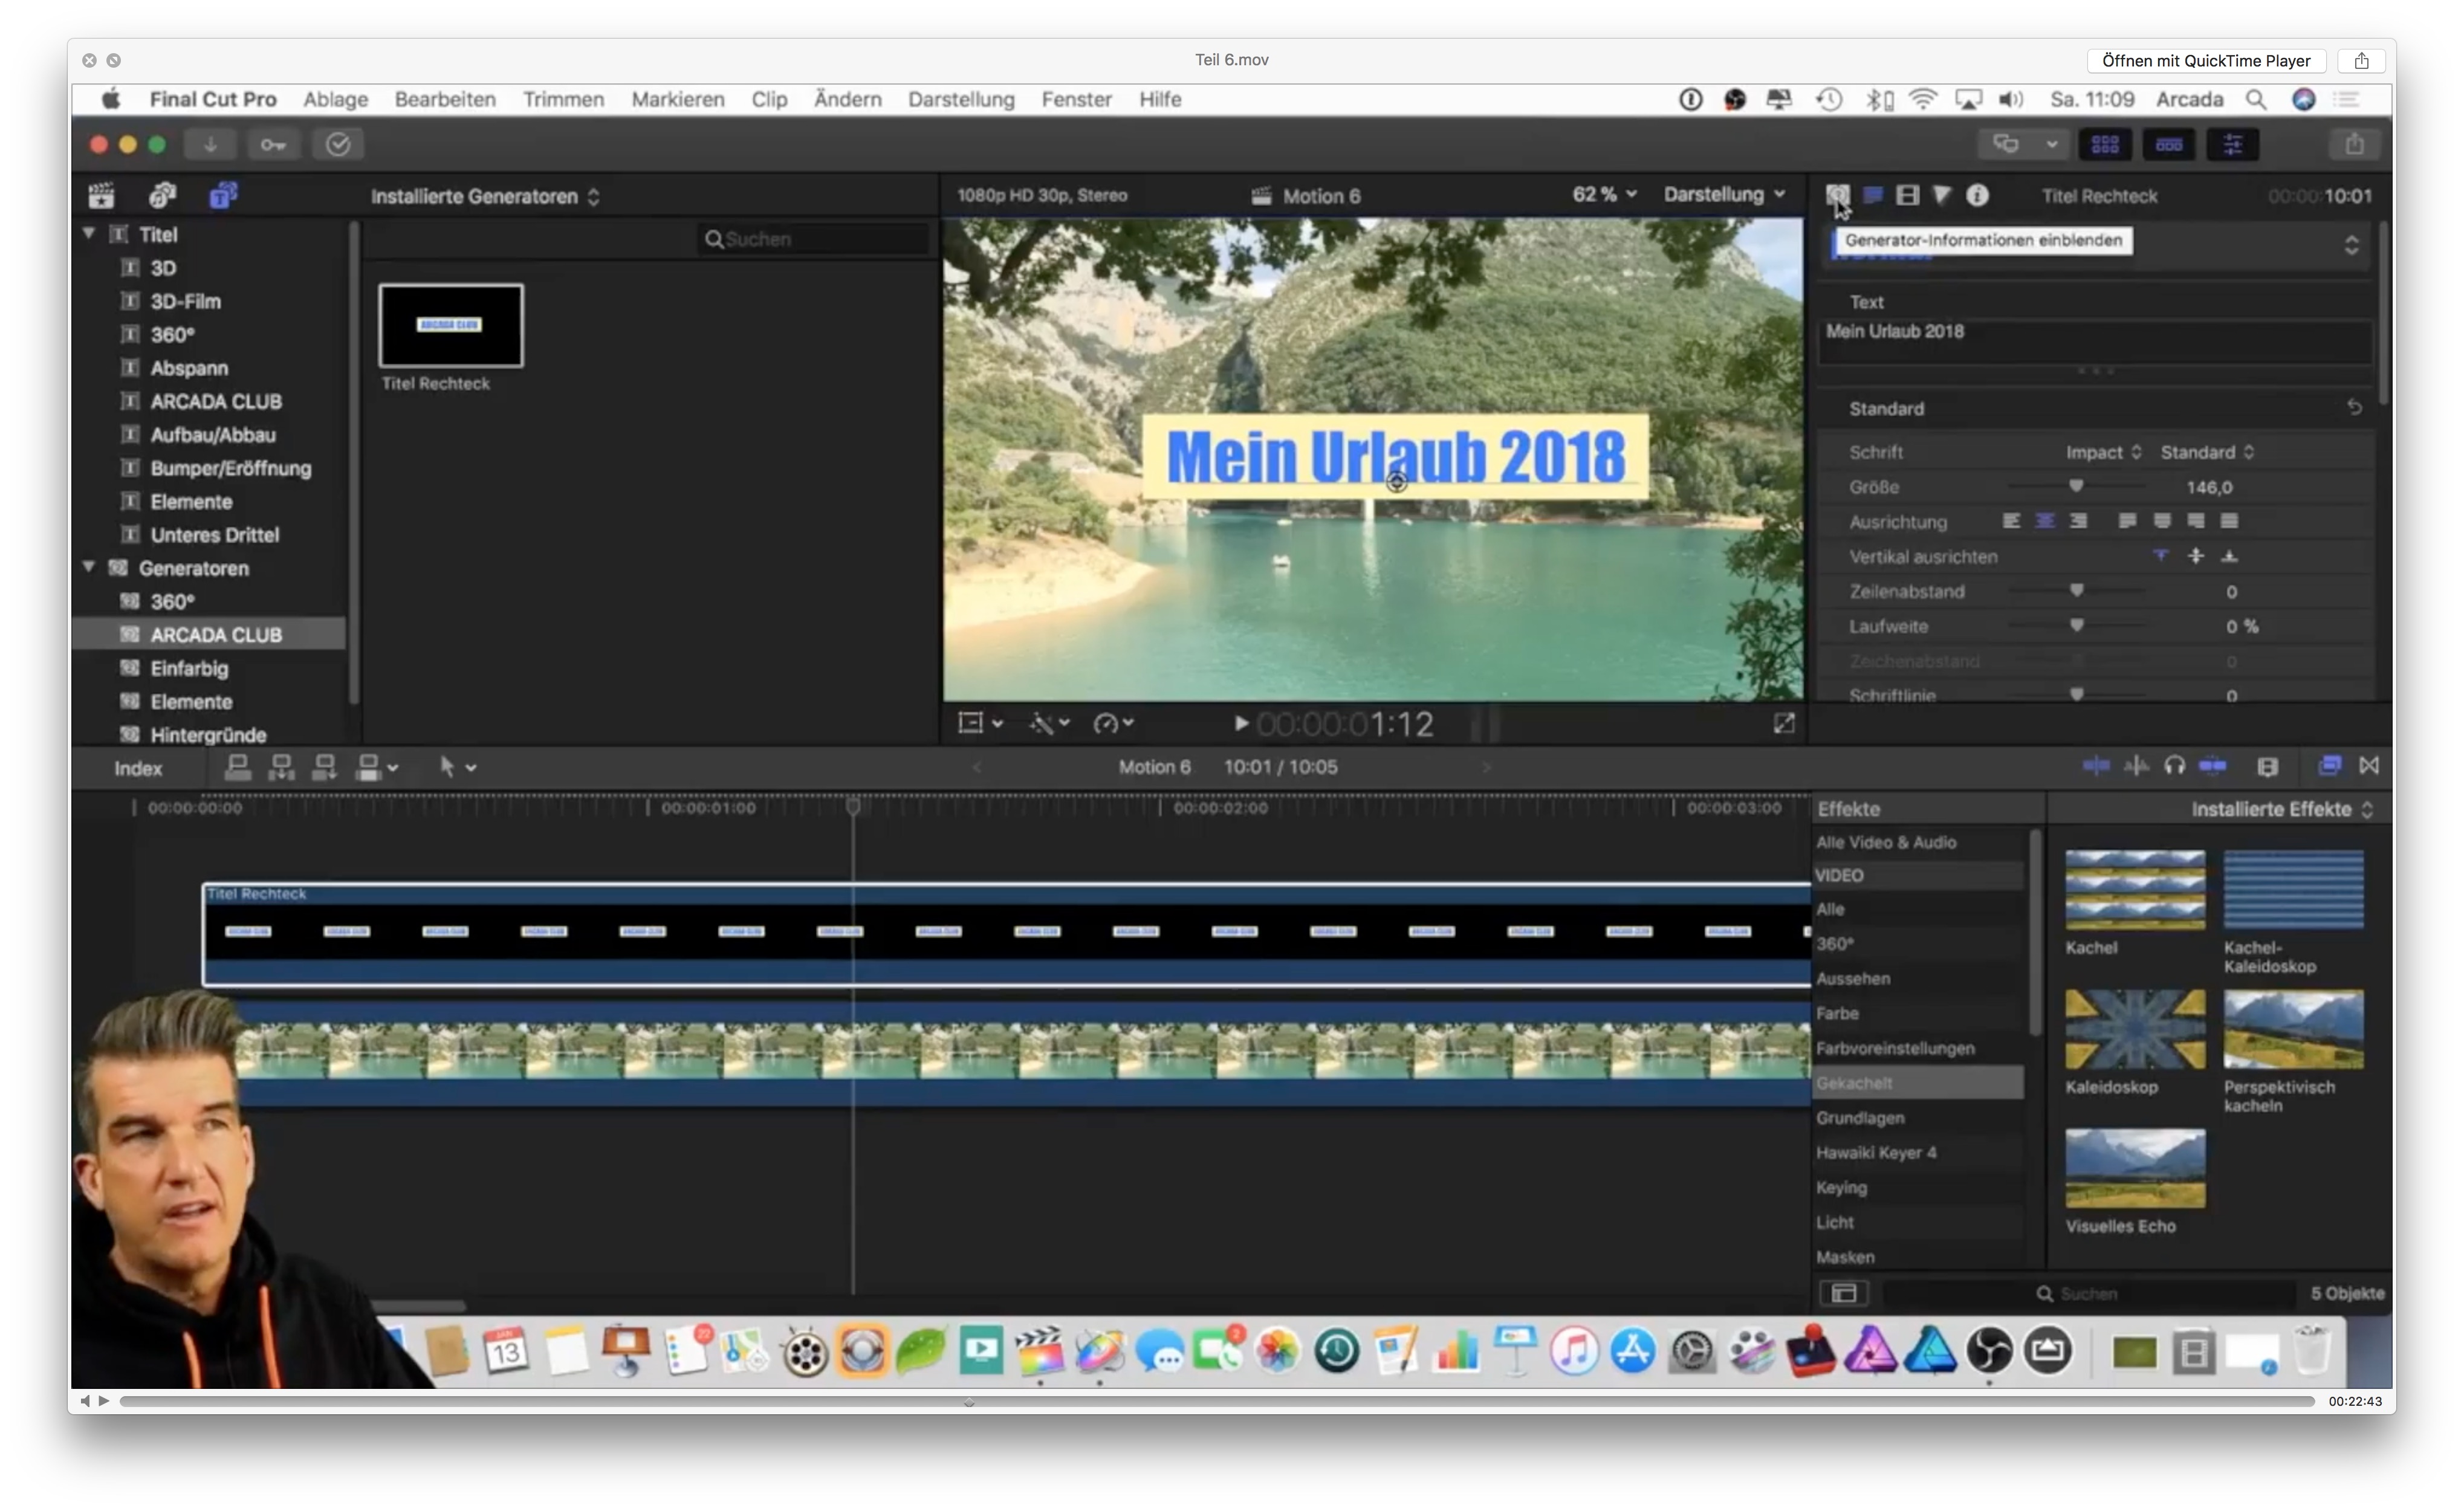Select the Gekachelt effects category
The image size is (2464, 1511).
pos(1918,1083)
